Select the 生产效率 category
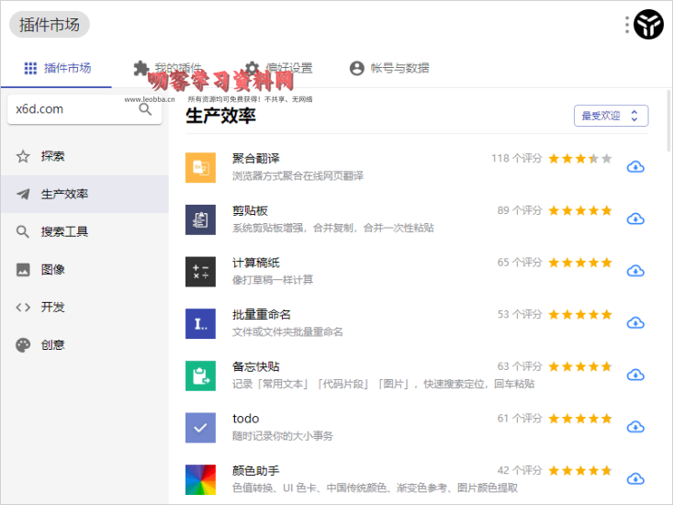673x505 pixels. (x=84, y=195)
